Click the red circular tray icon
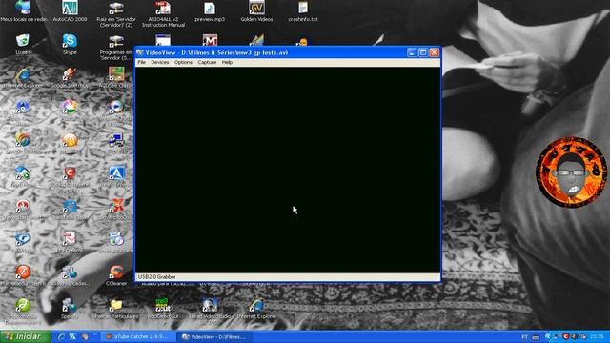The width and height of the screenshot is (610, 343). (566, 336)
